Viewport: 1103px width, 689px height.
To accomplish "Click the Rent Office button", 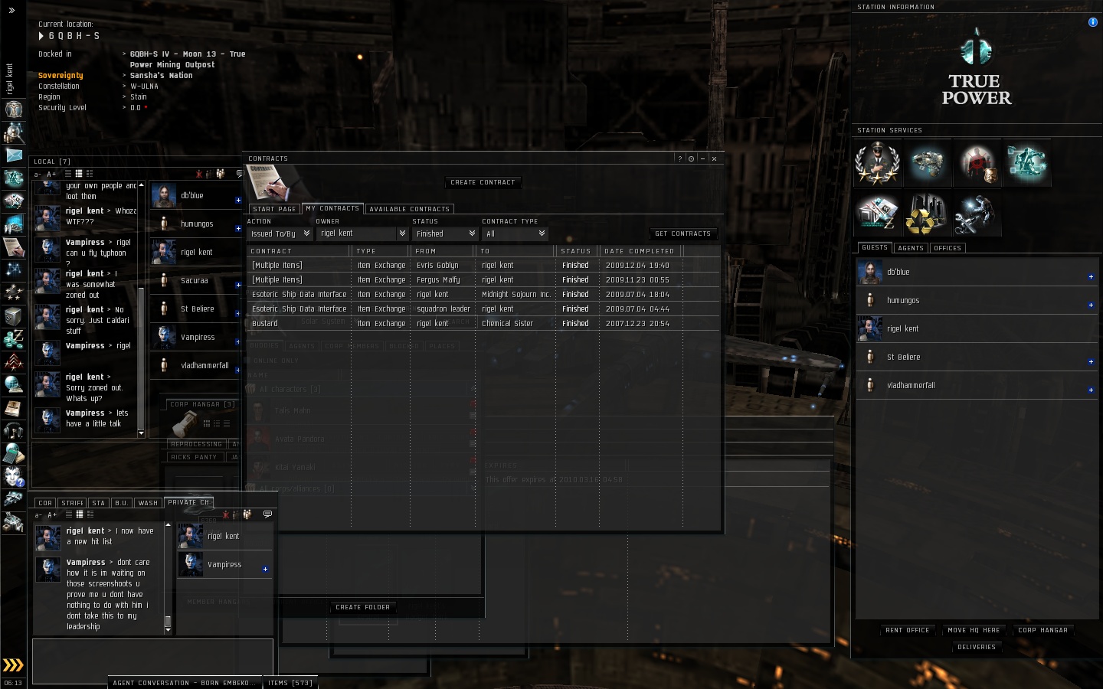I will (908, 630).
